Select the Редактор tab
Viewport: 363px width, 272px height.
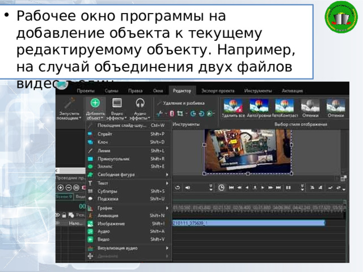(182, 91)
